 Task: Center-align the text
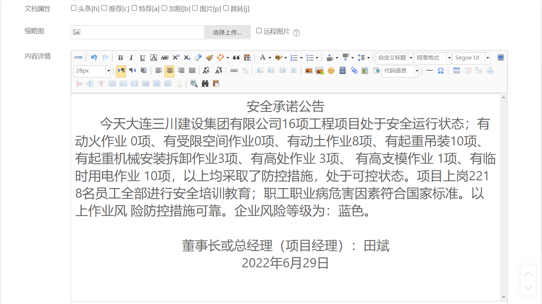pos(170,71)
